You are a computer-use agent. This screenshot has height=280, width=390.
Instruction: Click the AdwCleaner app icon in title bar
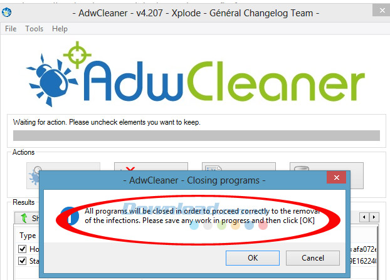(x=6, y=12)
